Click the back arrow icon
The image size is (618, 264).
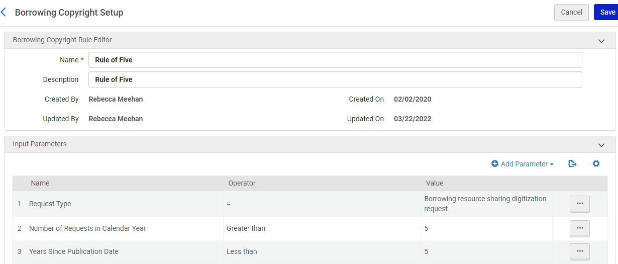(x=4, y=13)
